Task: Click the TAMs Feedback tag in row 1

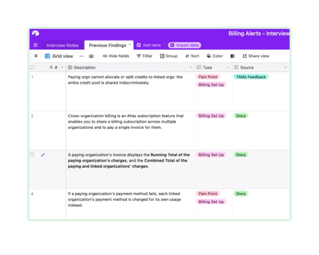Action: click(251, 77)
